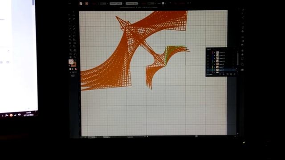This screenshot has height=160, width=285.
Task: Open the drawing modes button in tools panel
Action: (73, 72)
